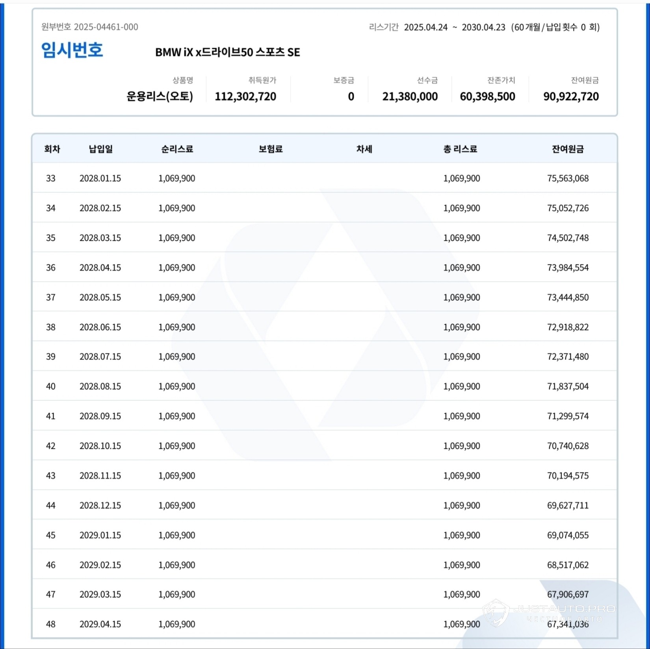
Task: Click remaining principal 73,984,554
Action: point(568,268)
